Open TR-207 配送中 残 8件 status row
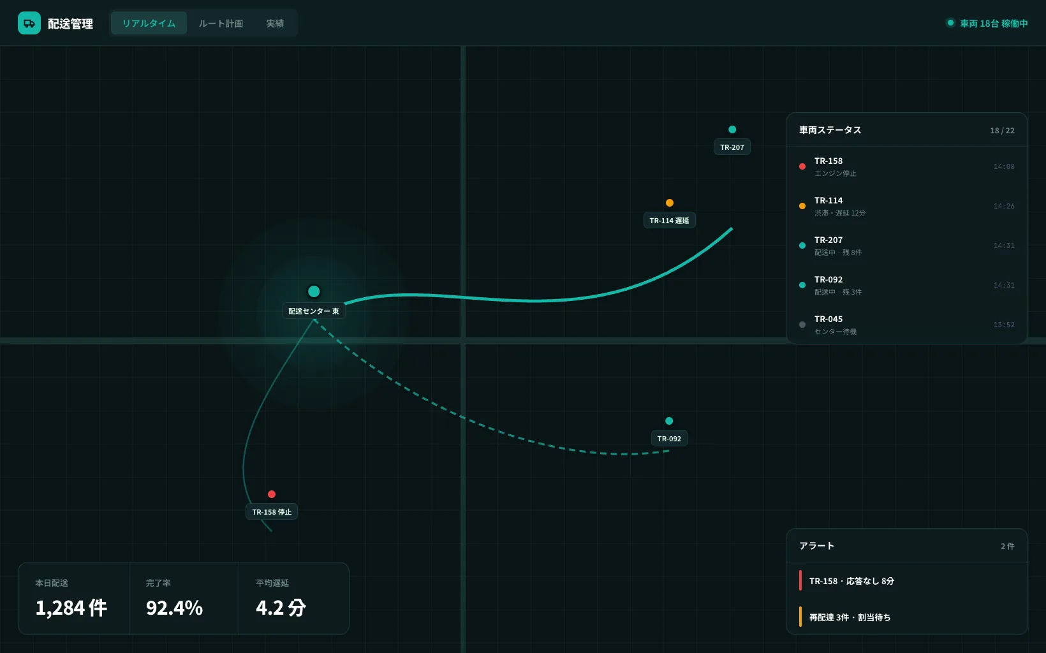Screen dimensions: 1046x653 point(907,246)
